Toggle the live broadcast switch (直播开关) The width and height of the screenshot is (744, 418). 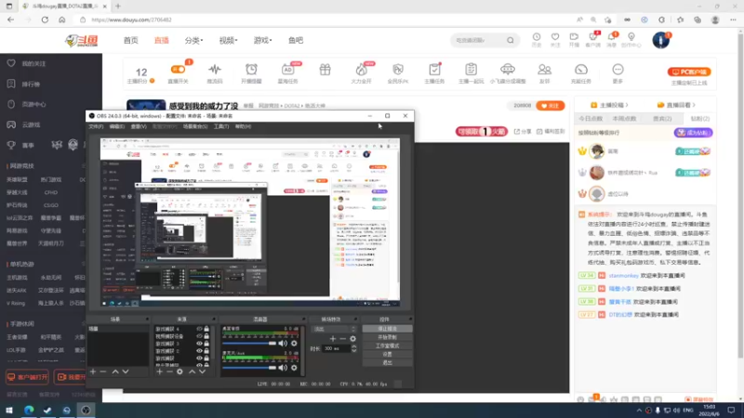pyautogui.click(x=178, y=69)
